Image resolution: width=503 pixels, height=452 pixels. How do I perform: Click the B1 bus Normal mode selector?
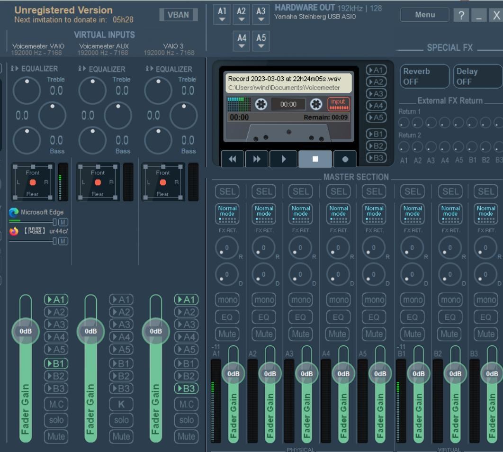coord(412,214)
